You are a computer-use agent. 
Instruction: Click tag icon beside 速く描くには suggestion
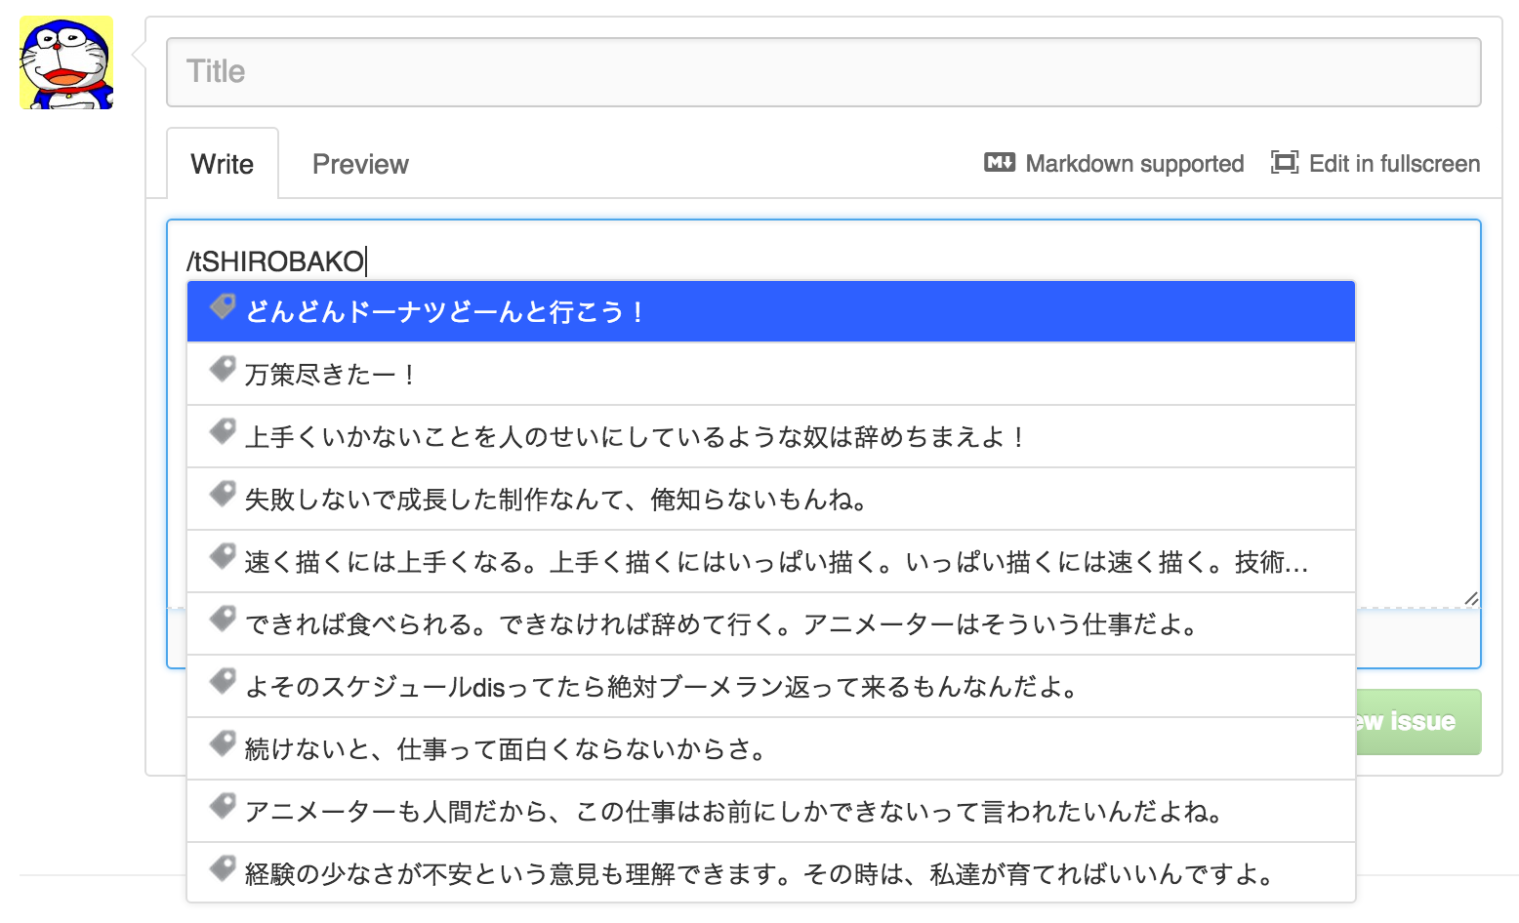(223, 556)
